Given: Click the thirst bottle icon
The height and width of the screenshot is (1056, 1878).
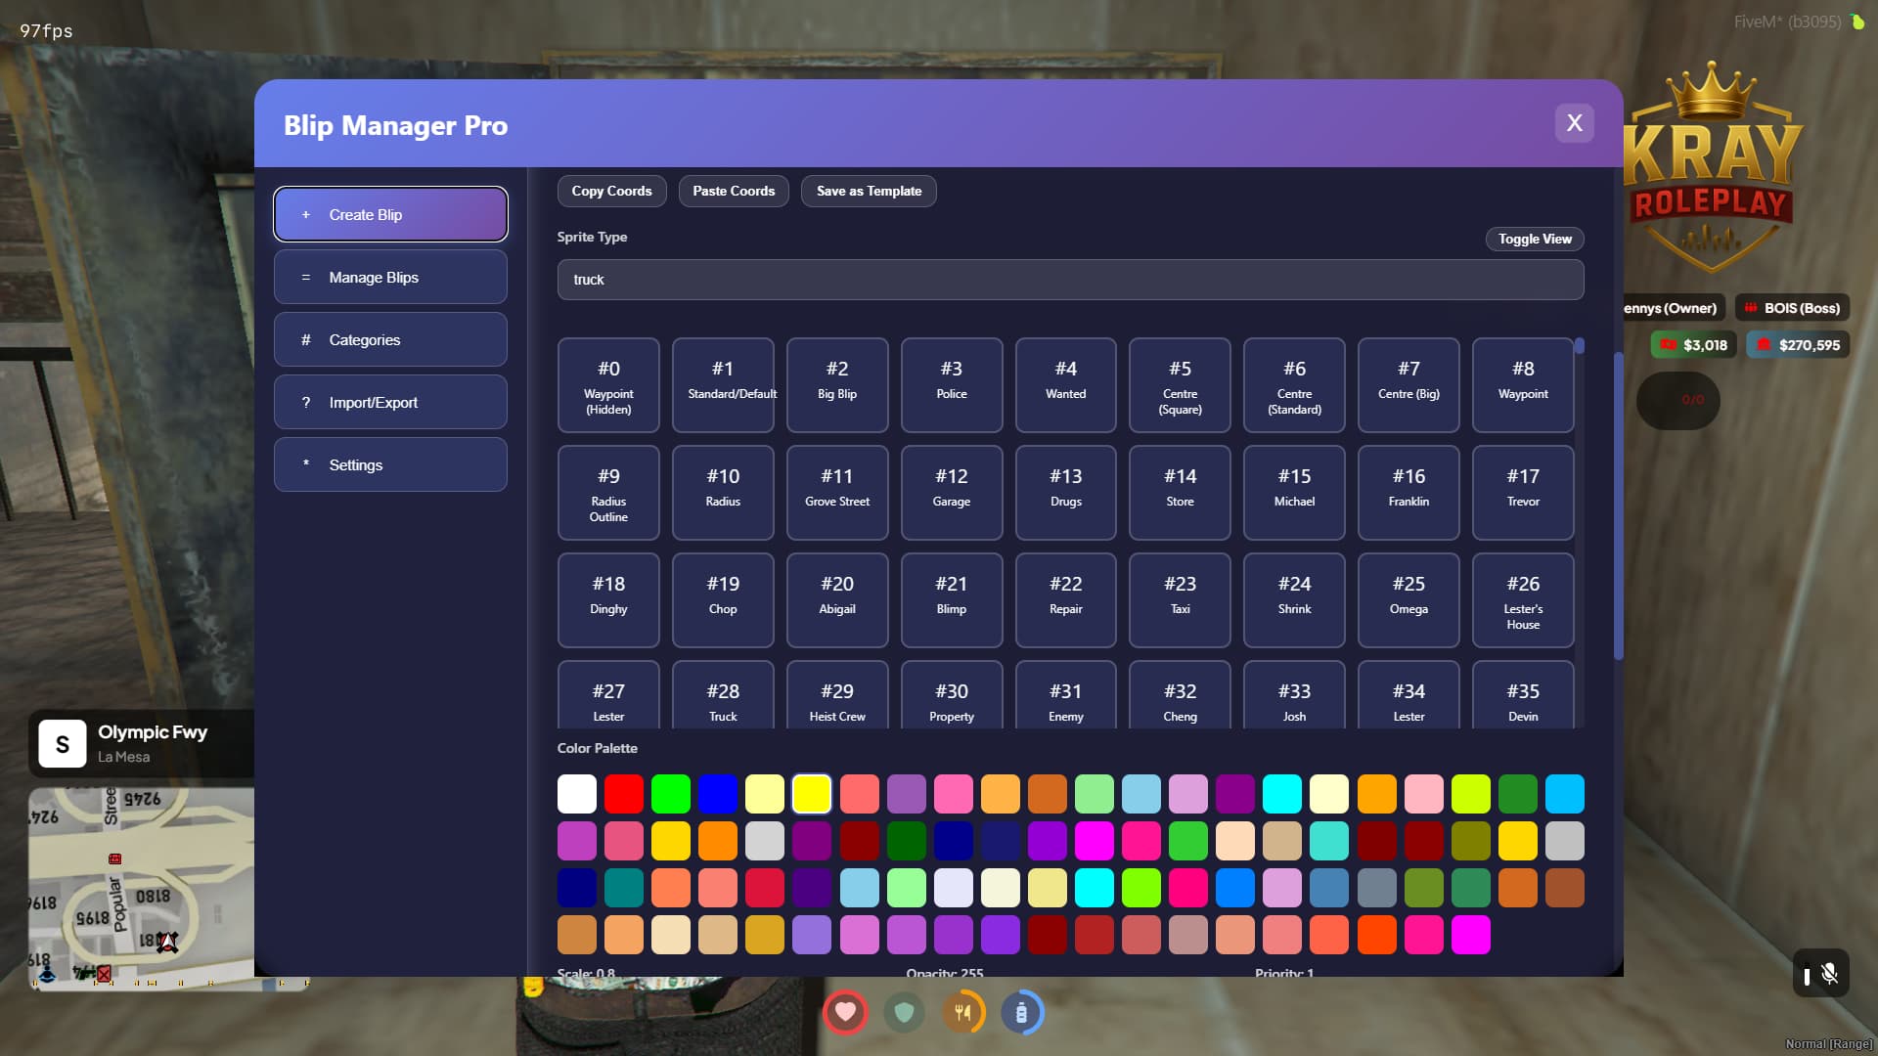Looking at the screenshot, I should point(1023,1012).
